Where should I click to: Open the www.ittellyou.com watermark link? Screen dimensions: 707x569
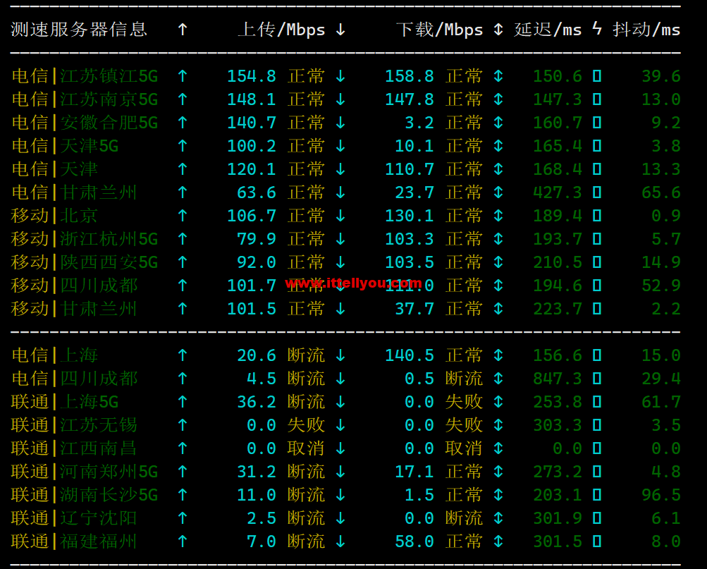point(353,283)
